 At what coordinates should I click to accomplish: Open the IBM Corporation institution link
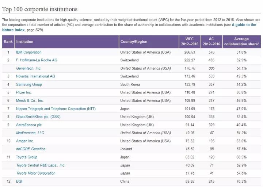(x=29, y=52)
